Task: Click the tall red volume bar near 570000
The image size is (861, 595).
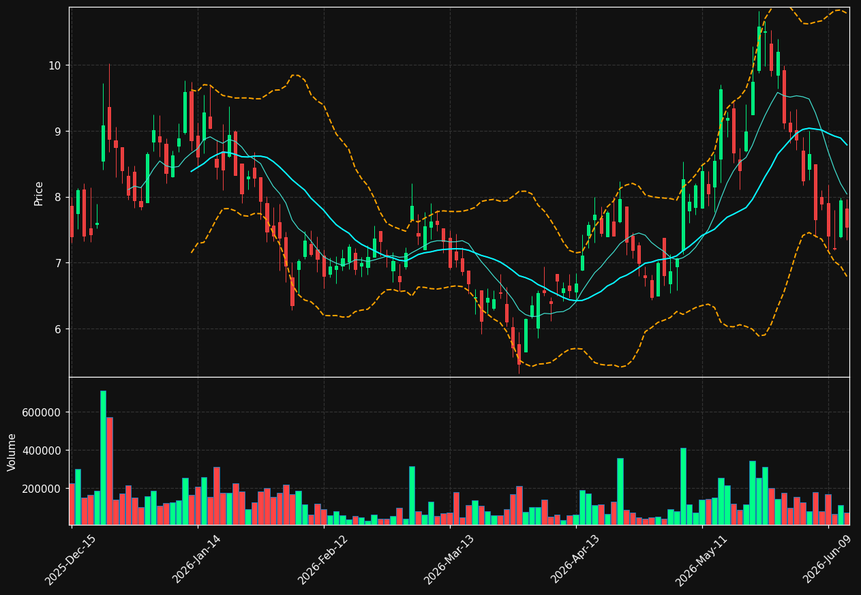Action: (x=110, y=470)
